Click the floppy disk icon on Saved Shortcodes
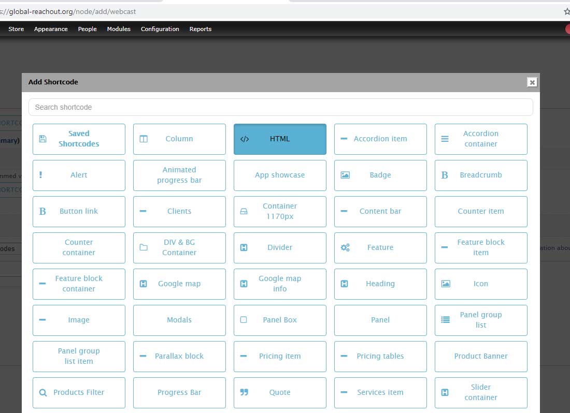 42,139
